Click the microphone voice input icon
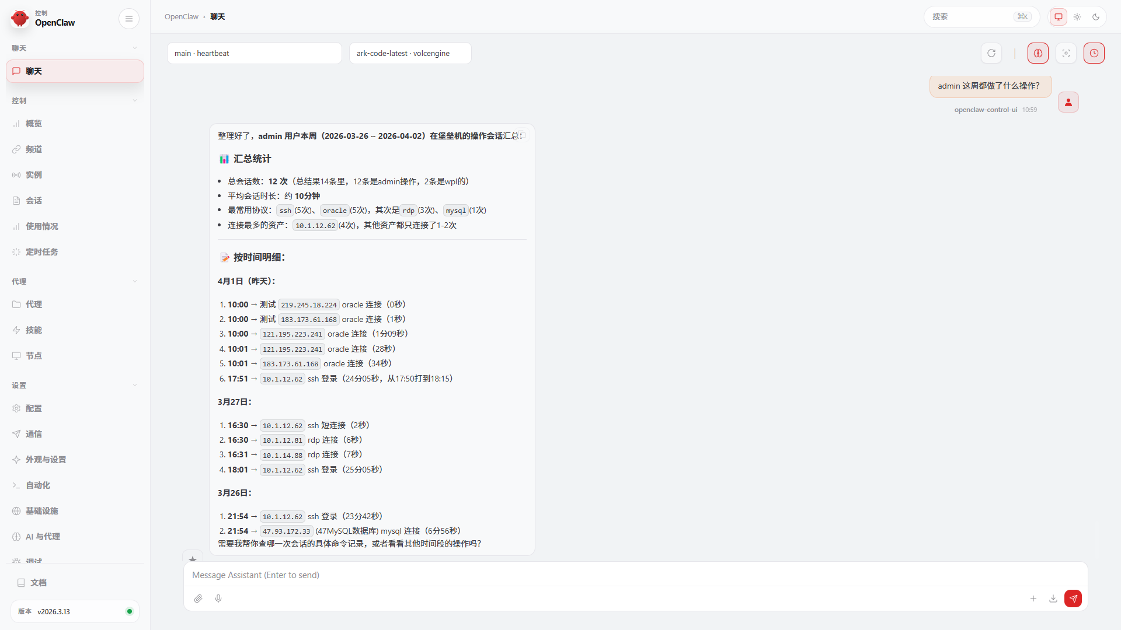1121x630 pixels. [x=218, y=598]
